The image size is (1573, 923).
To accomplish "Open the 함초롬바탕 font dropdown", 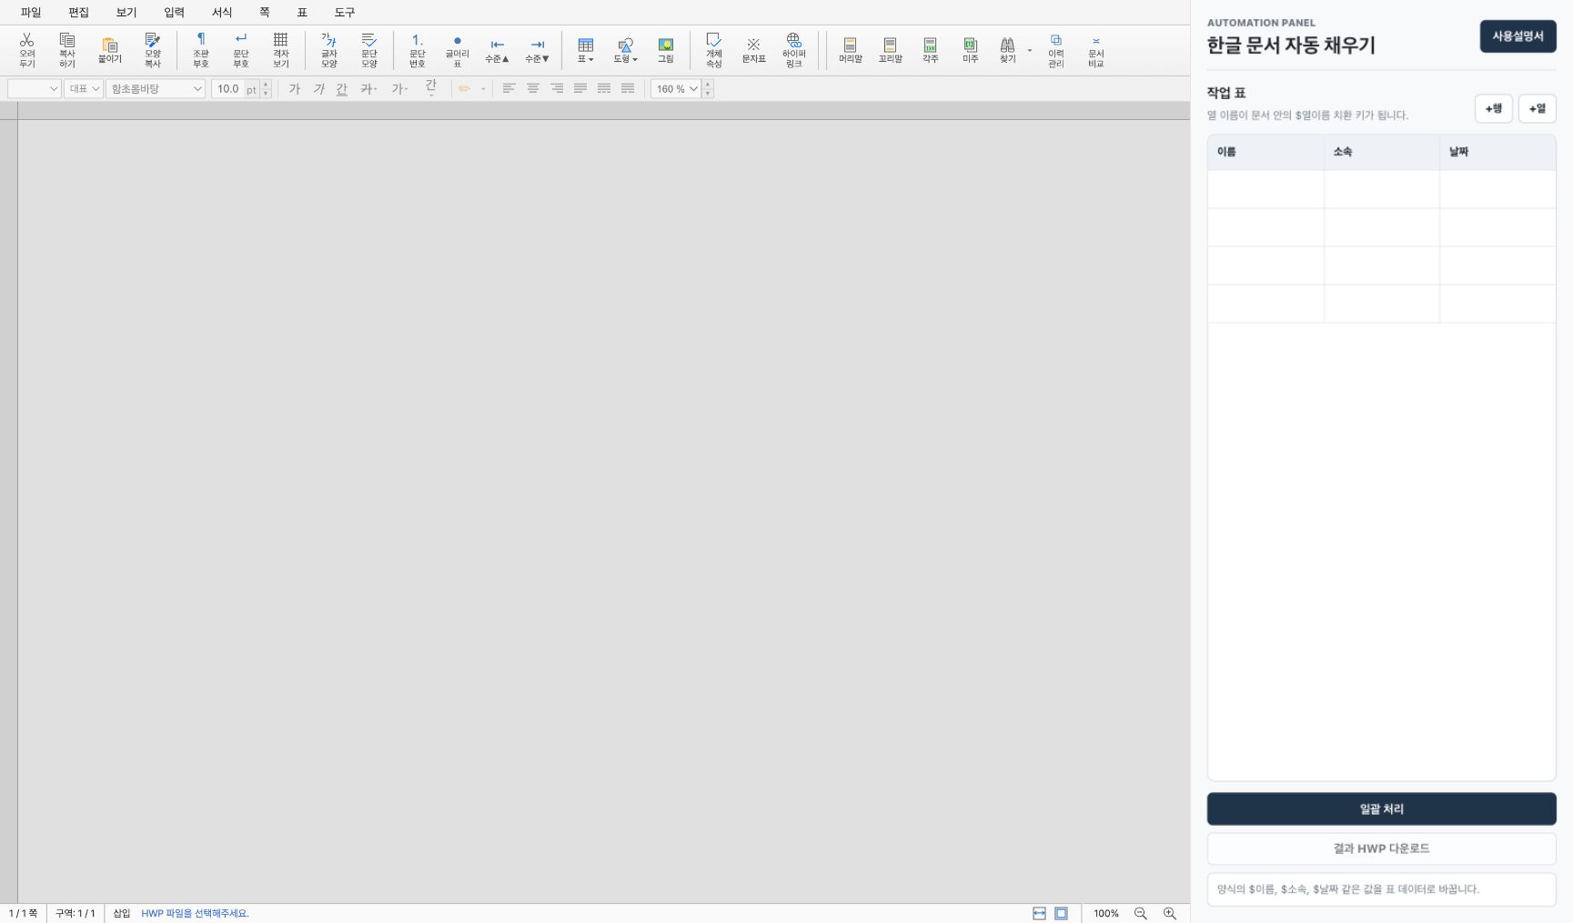I will [156, 88].
